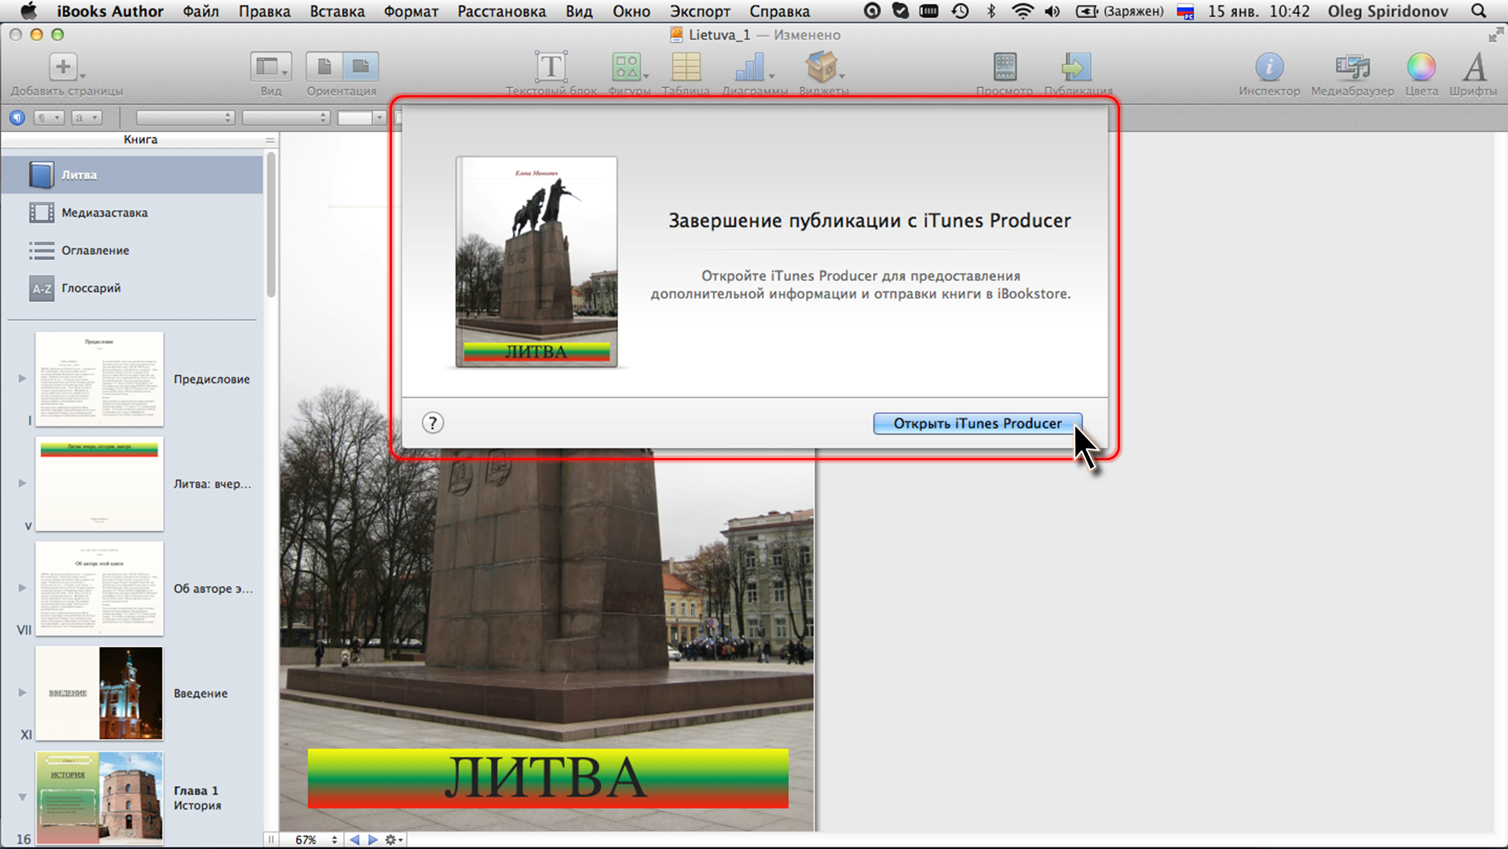
Task: Open the Fonts (Шрифты) panel
Action: (1474, 67)
